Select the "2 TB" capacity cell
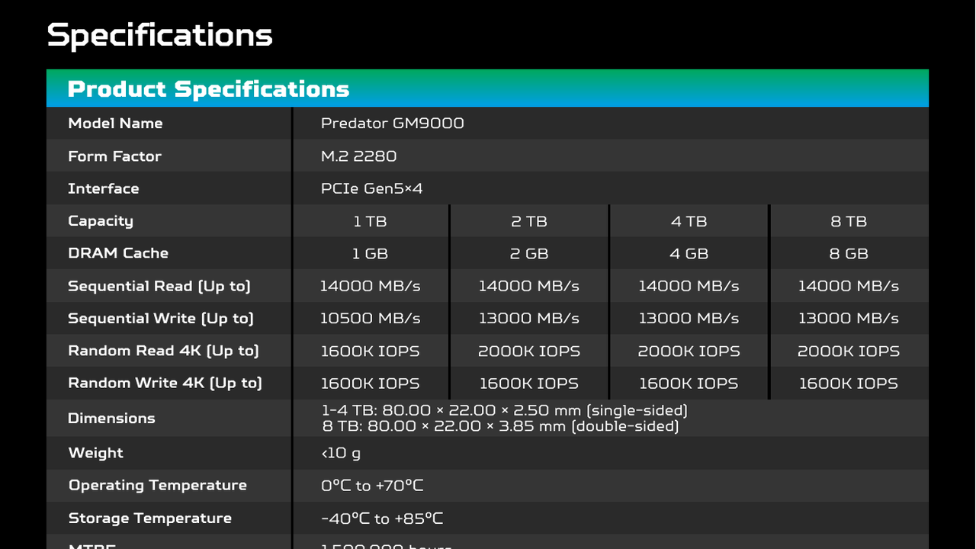This screenshot has height=549, width=976. coord(529,222)
